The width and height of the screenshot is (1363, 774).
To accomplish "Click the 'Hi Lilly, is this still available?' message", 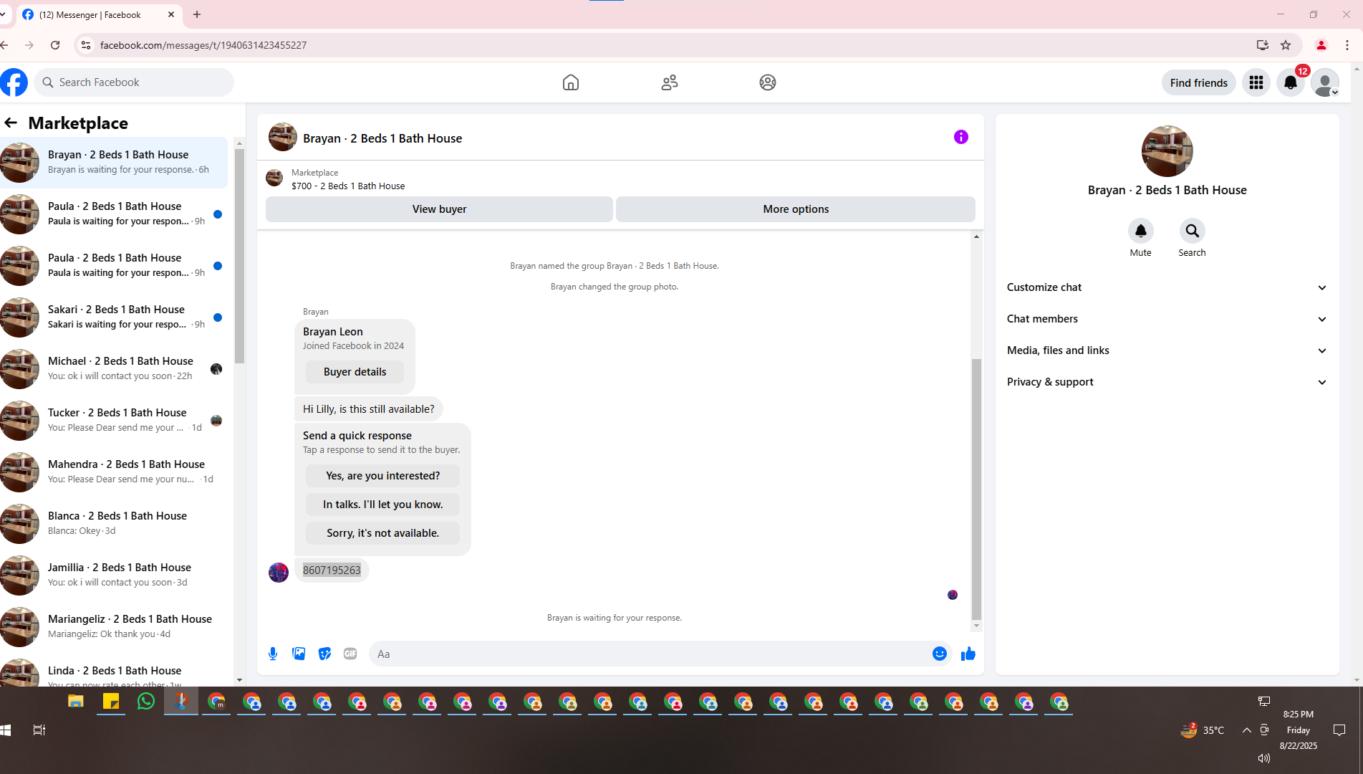I will 368,409.
